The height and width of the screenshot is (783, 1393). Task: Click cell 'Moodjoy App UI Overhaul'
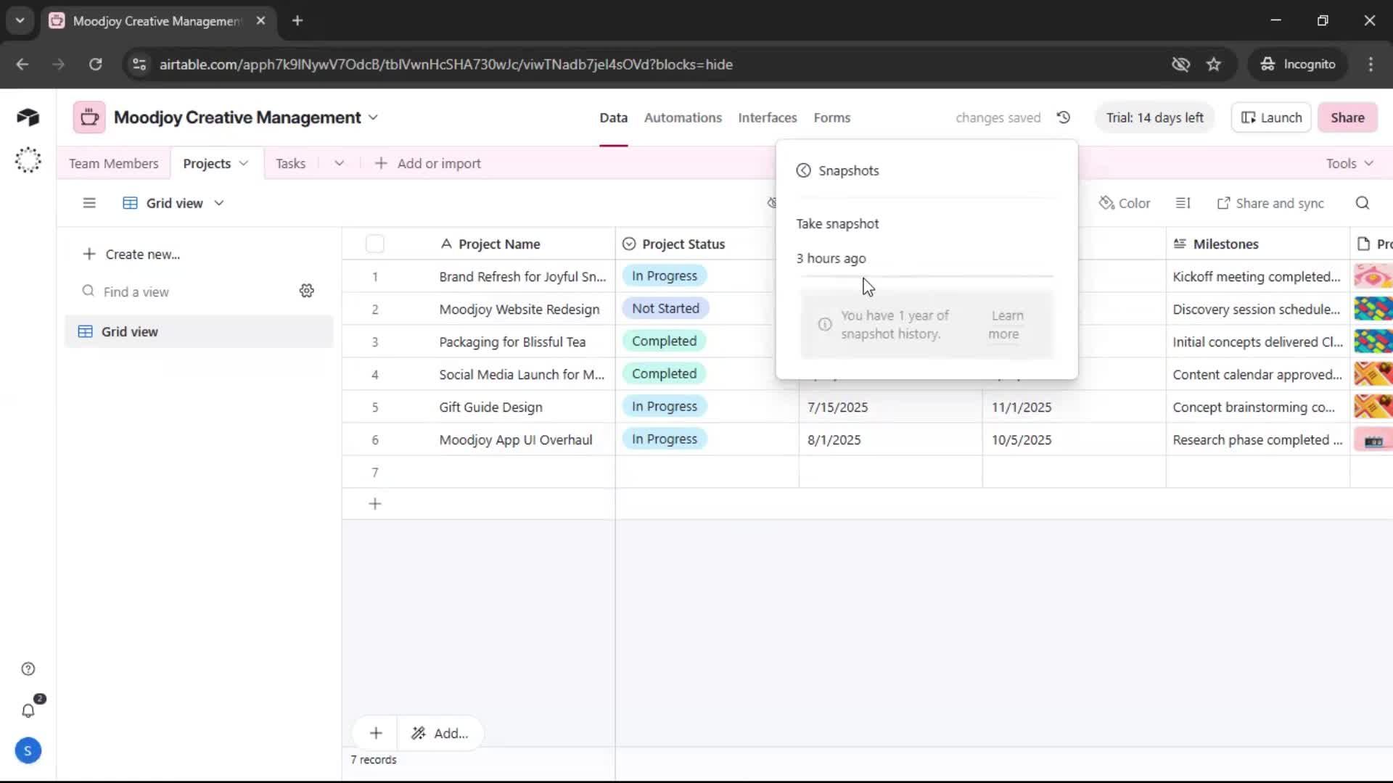pos(516,439)
